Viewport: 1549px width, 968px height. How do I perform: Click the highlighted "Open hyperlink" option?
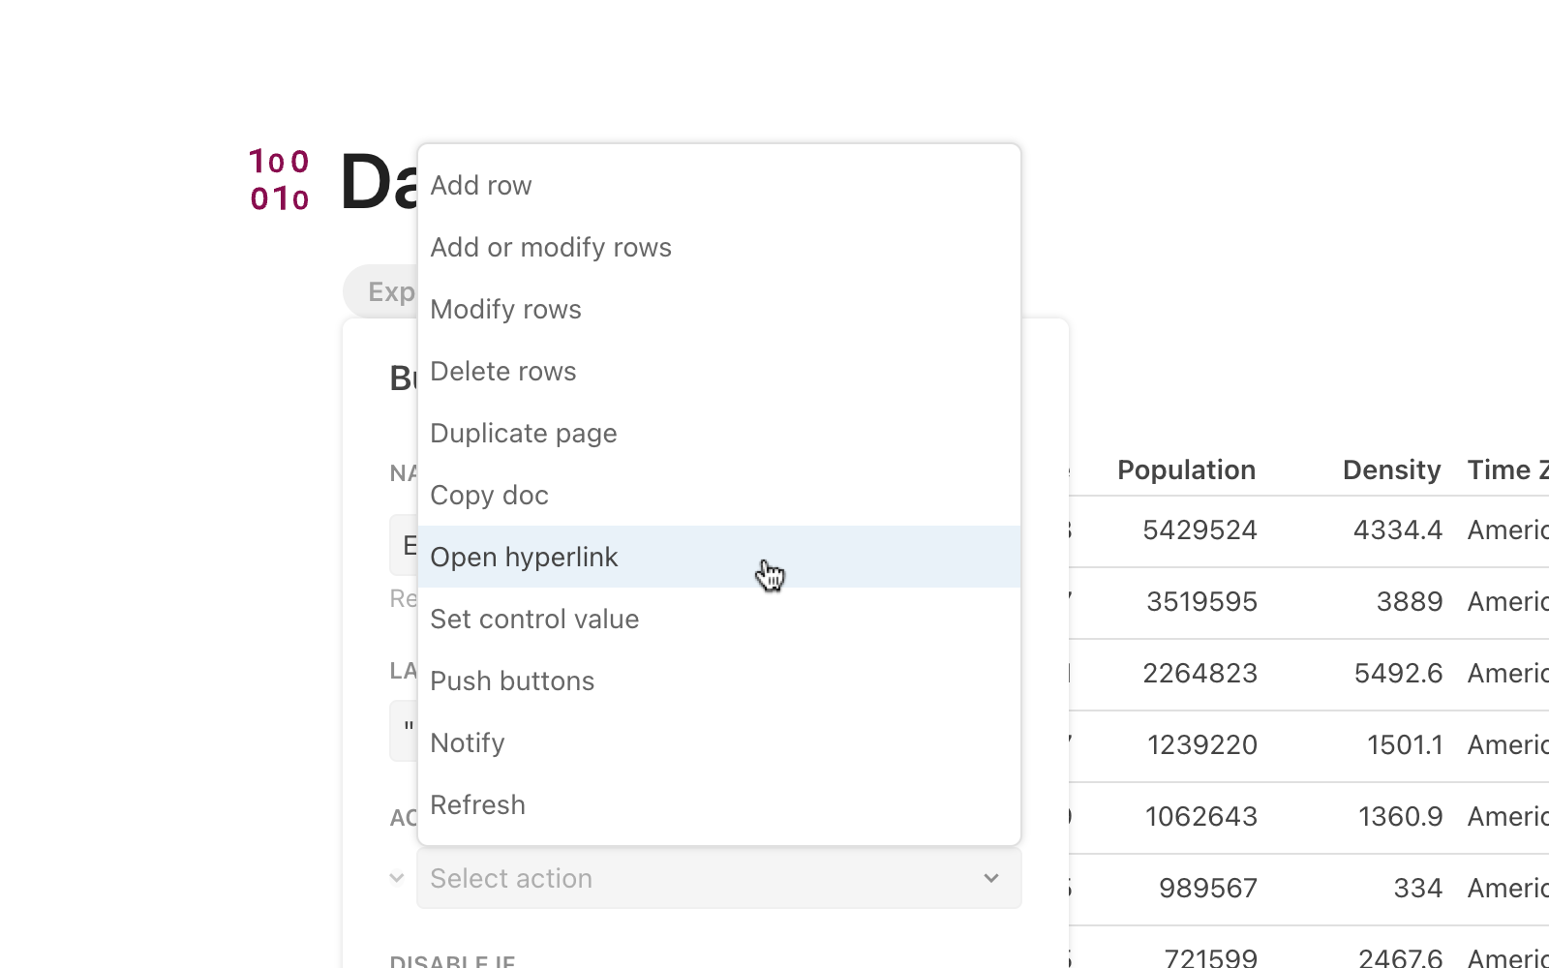pyautogui.click(x=524, y=557)
